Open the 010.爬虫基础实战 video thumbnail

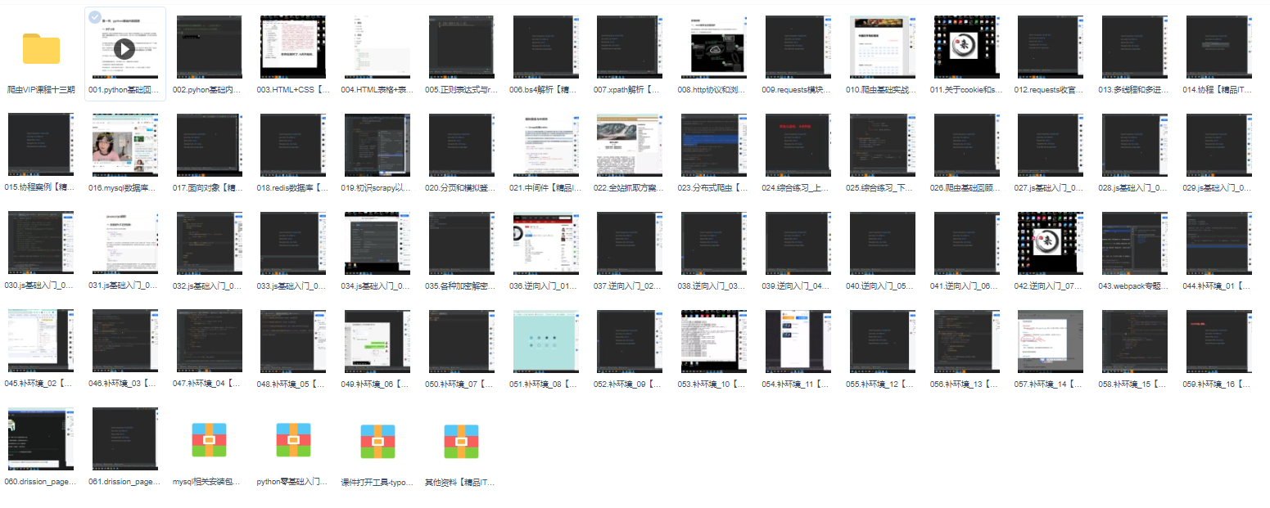883,47
